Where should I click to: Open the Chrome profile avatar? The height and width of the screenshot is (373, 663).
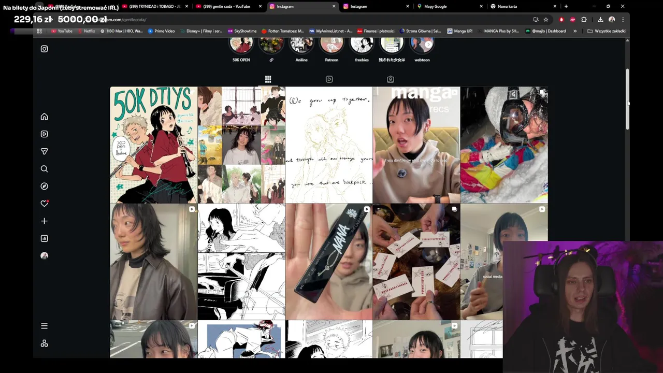(612, 20)
